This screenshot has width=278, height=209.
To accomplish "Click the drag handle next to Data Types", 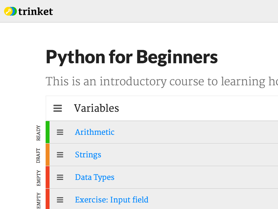I will pos(60,177).
